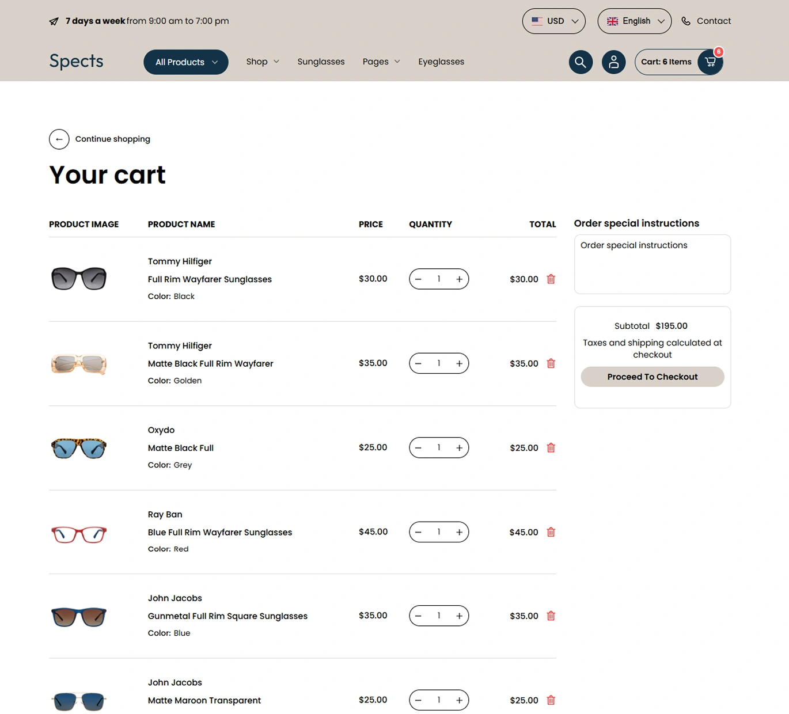Increase quantity of Matte Black Full Rim Wayfarer

tap(459, 363)
